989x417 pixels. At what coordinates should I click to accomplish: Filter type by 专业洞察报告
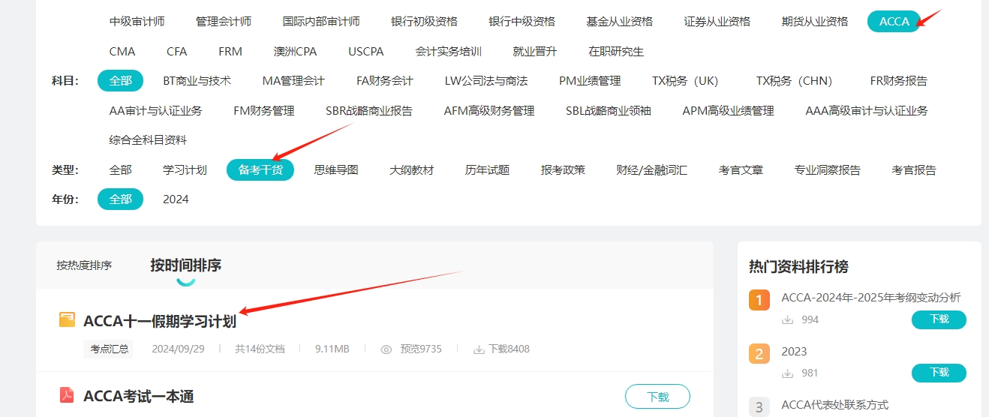[x=828, y=170]
